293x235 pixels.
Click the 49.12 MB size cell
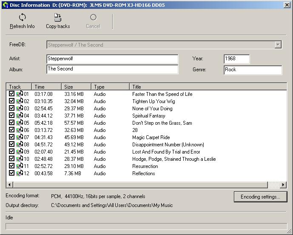click(74, 145)
